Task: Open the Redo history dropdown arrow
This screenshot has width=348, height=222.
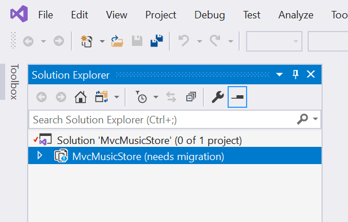Action: coord(231,41)
